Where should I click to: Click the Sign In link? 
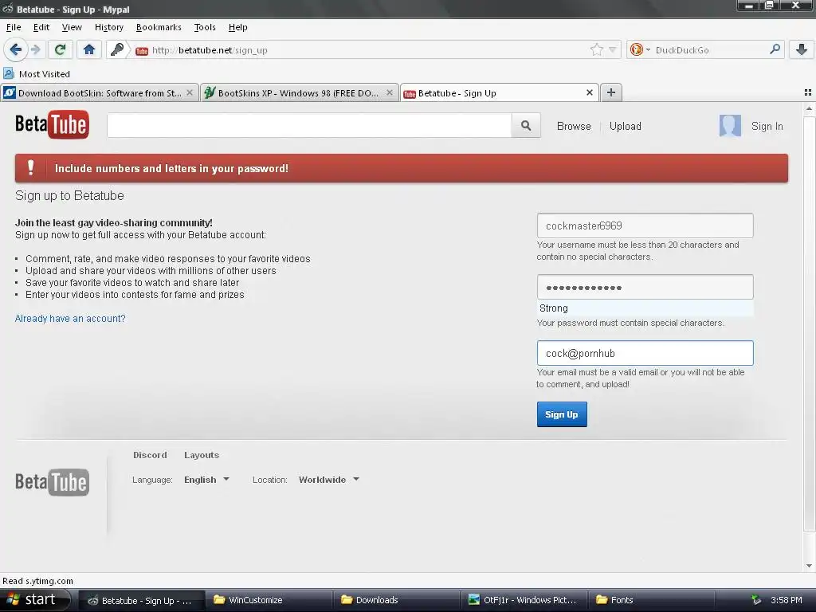(767, 127)
